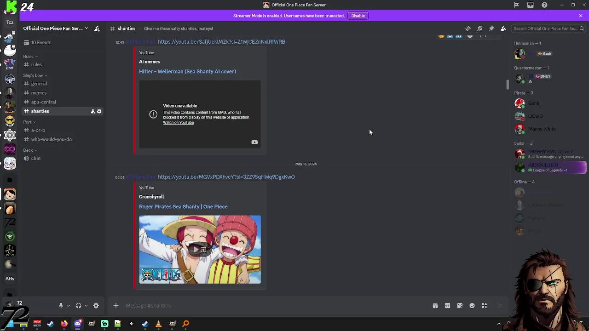
Task: Open Hitler - Wellerman video title link
Action: pos(187,71)
